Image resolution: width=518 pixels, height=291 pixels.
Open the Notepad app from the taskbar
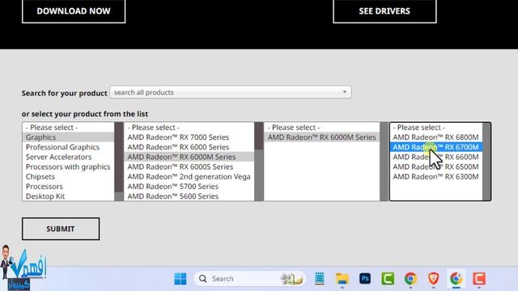click(x=319, y=279)
